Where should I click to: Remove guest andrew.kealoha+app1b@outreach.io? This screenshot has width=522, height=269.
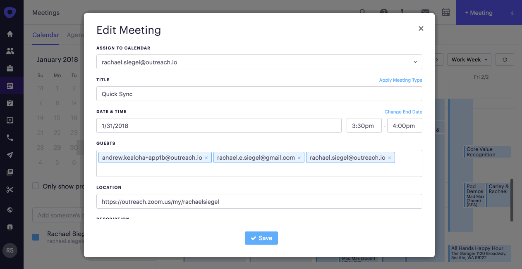point(206,158)
